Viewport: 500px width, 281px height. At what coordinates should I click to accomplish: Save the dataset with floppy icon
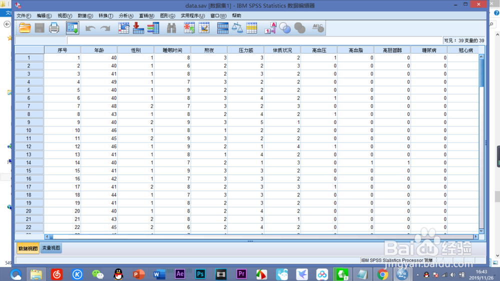pyautogui.click(x=39, y=28)
